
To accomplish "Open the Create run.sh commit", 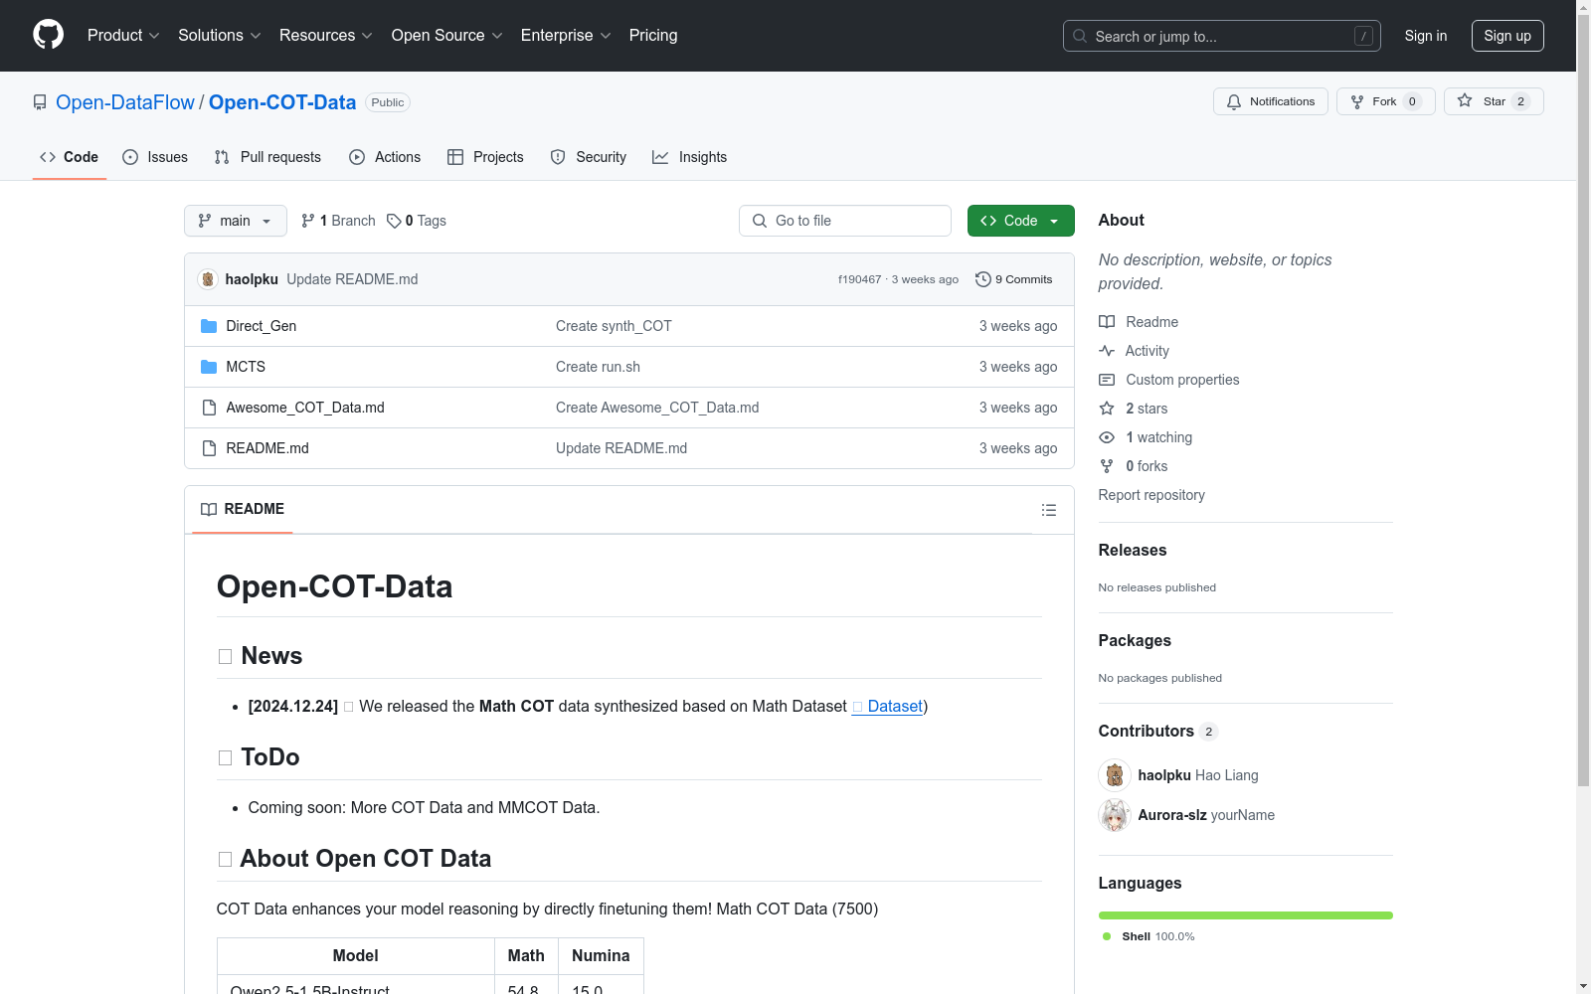I will [x=598, y=367].
